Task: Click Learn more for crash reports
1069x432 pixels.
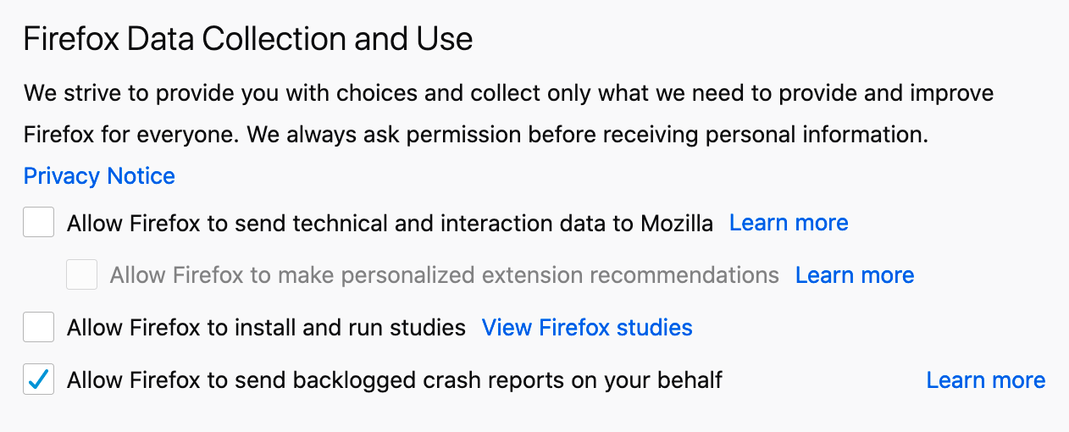Action: click(x=986, y=380)
